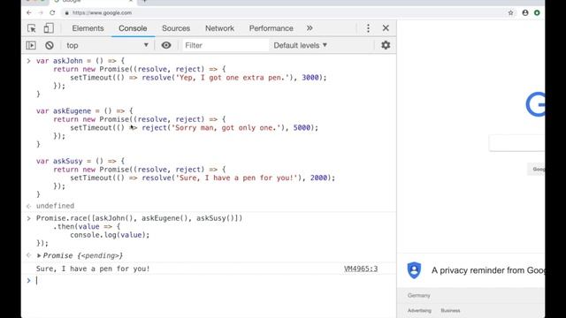This screenshot has width=566, height=318.
Task: Open the Advertising footer link
Action: click(x=419, y=310)
